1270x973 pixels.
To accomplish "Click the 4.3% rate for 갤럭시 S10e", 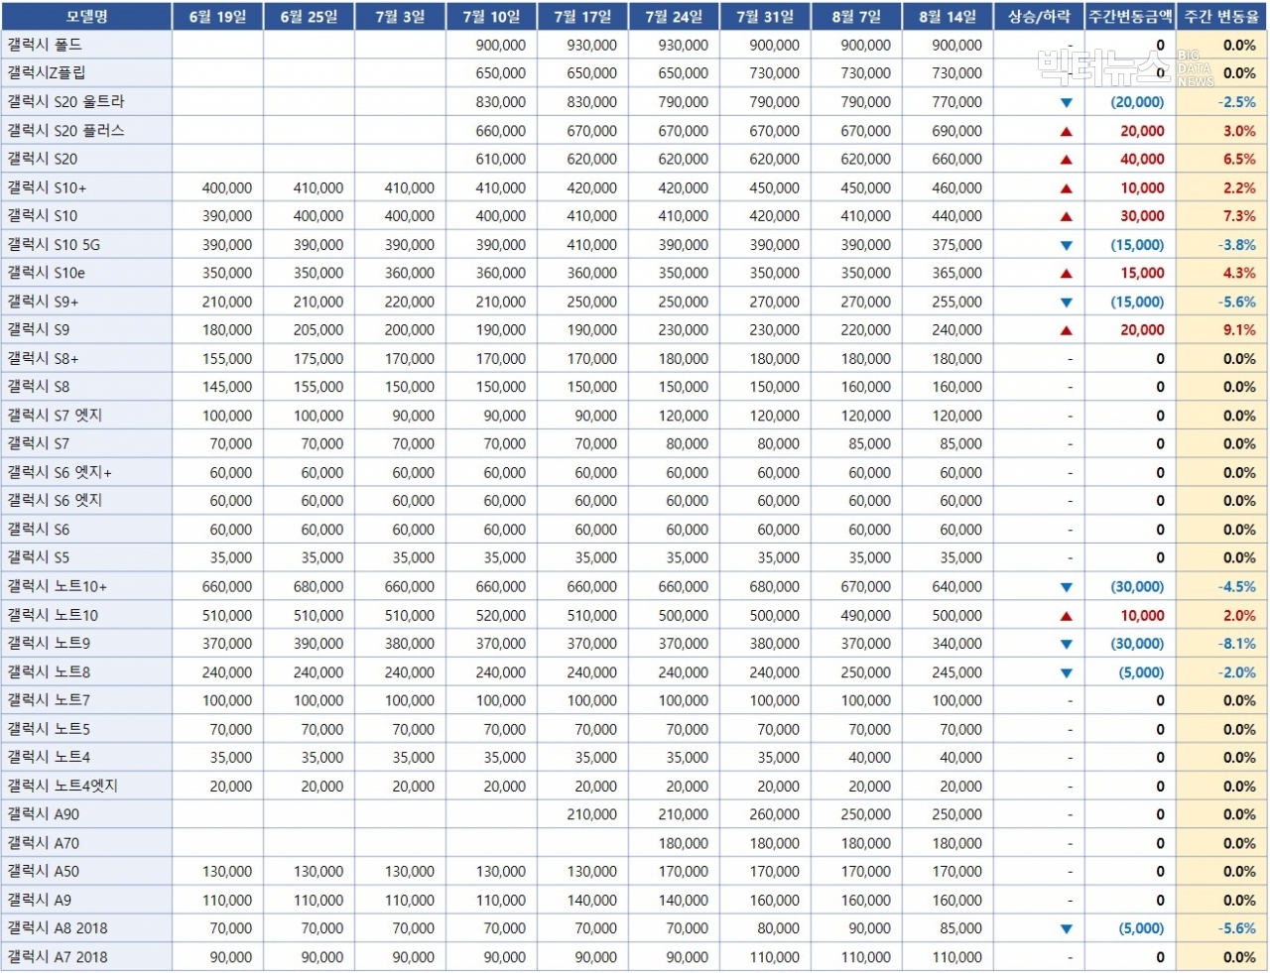I will tap(1239, 274).
